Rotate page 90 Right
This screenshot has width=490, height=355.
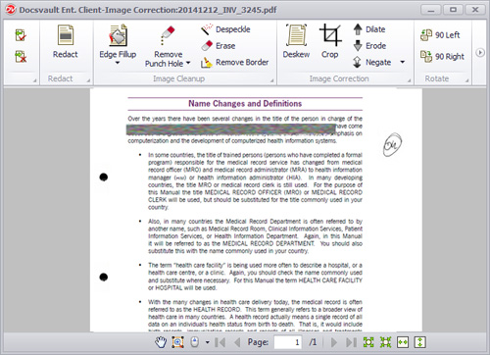tap(442, 56)
